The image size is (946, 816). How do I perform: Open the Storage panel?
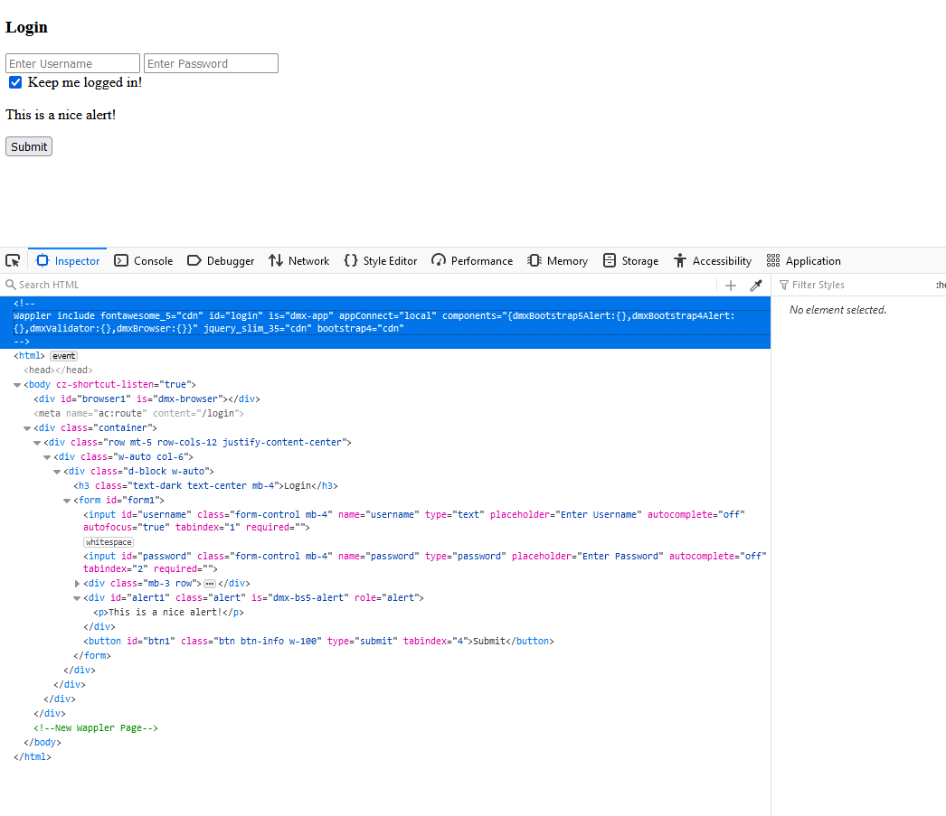point(630,261)
